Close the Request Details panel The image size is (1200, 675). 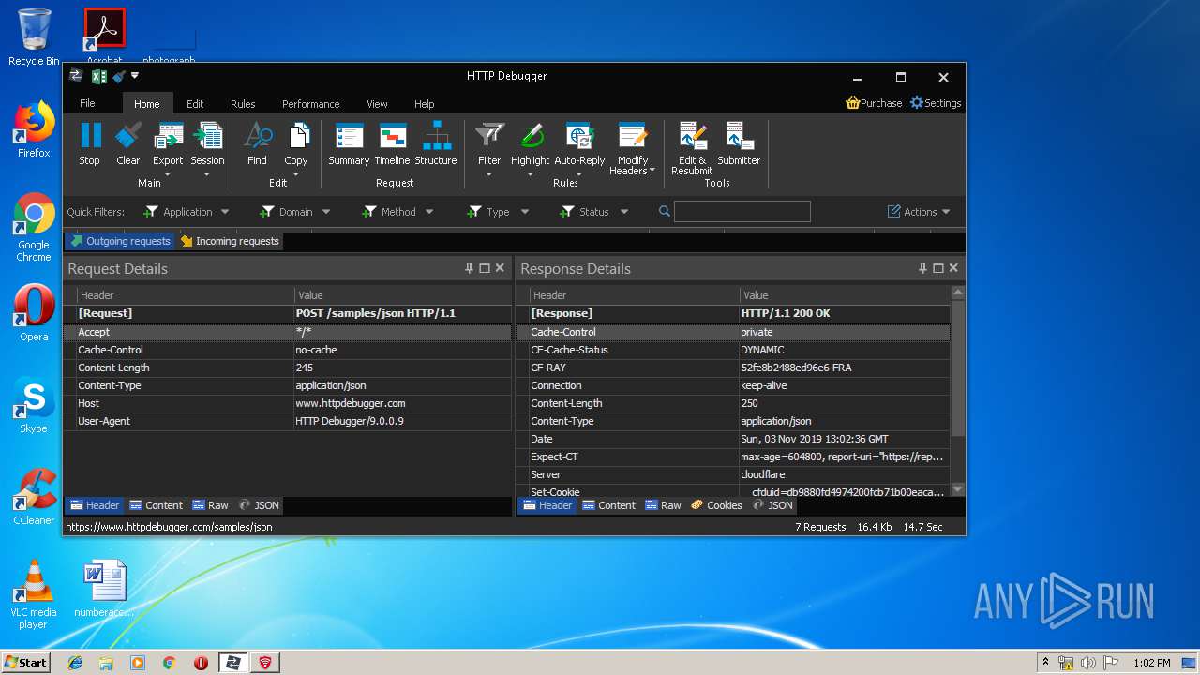(500, 268)
